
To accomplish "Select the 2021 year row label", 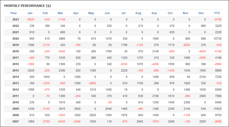I will pos(16,32).
